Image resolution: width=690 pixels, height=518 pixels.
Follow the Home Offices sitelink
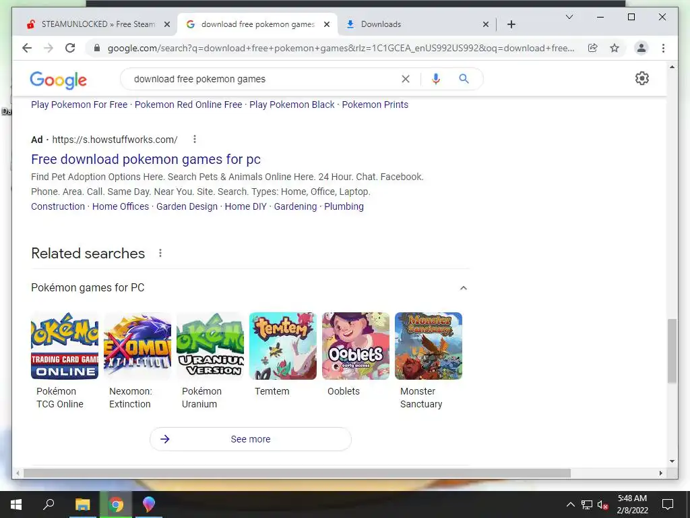[x=121, y=206]
